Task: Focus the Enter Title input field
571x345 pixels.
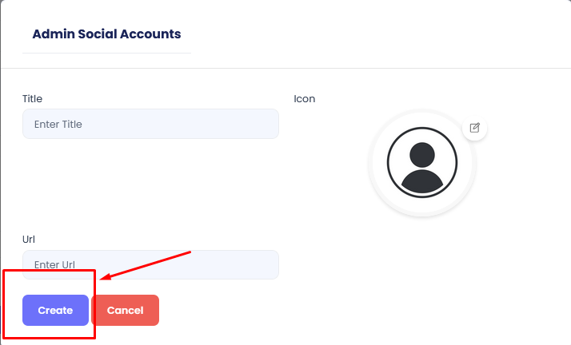Action: click(150, 124)
